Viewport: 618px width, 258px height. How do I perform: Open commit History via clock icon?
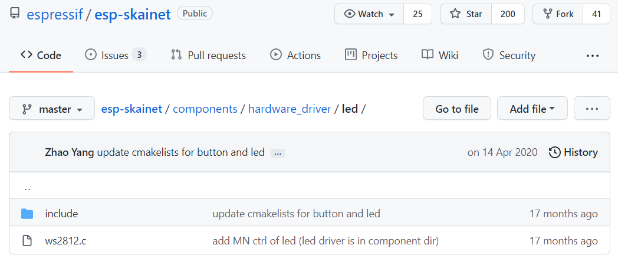(x=554, y=152)
